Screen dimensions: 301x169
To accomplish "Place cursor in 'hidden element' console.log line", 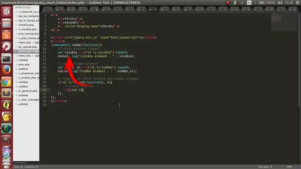I will [x=97, y=71].
